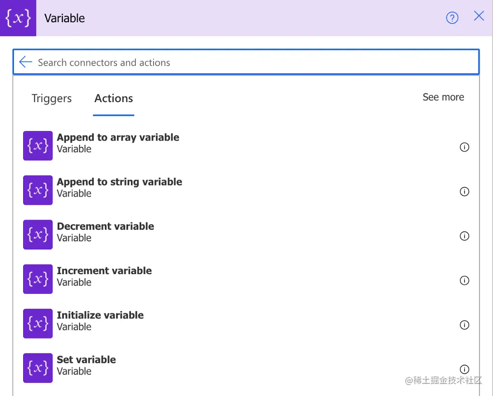
Task: Show info for Decrement variable
Action: (x=464, y=236)
